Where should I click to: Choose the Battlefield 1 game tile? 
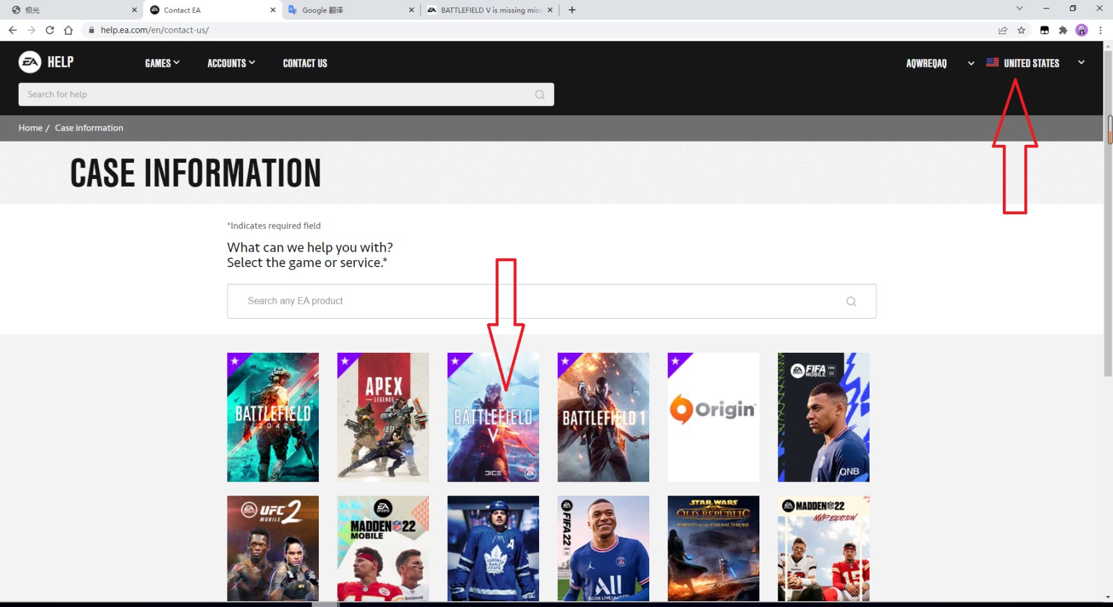pos(604,417)
